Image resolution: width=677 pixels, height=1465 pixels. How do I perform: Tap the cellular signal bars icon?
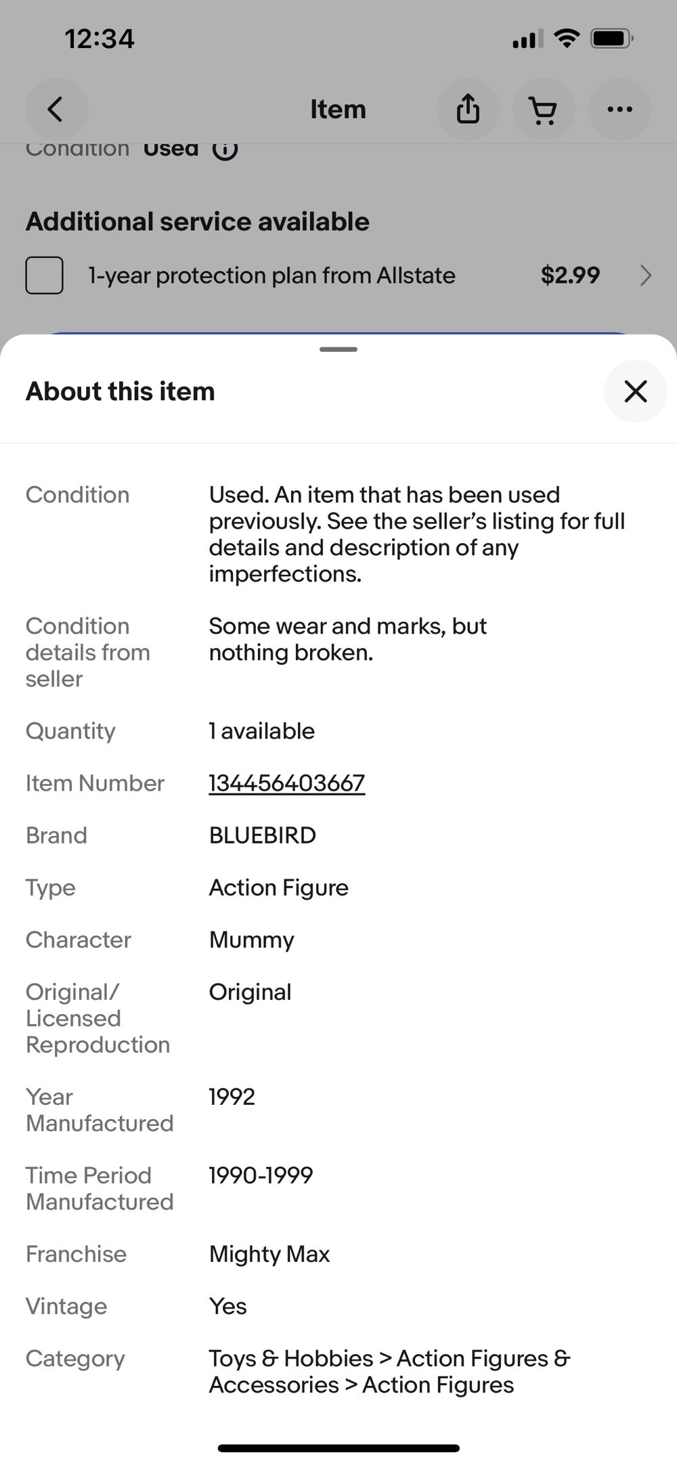(527, 40)
